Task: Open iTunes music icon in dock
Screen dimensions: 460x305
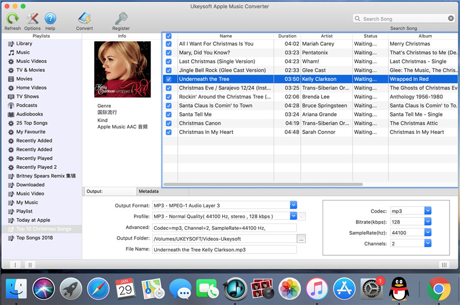Action: coord(317,289)
